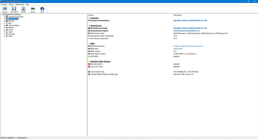Click the Network icon in tree
Viewport: 258px width, 139px height.
pyautogui.click(x=7, y=34)
